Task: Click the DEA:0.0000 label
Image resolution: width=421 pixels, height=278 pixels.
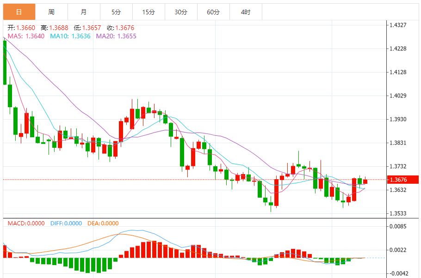Action: (x=103, y=224)
